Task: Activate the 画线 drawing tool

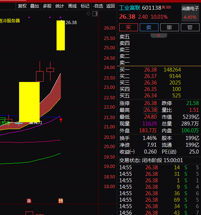Action: point(72,6)
